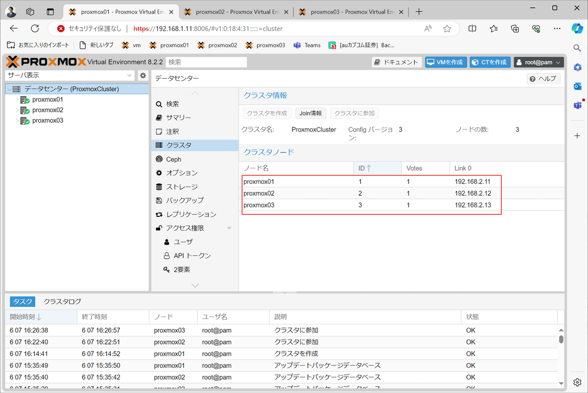Focus the Proxmox 検索 search field
This screenshot has width=588, height=393.
(206, 62)
